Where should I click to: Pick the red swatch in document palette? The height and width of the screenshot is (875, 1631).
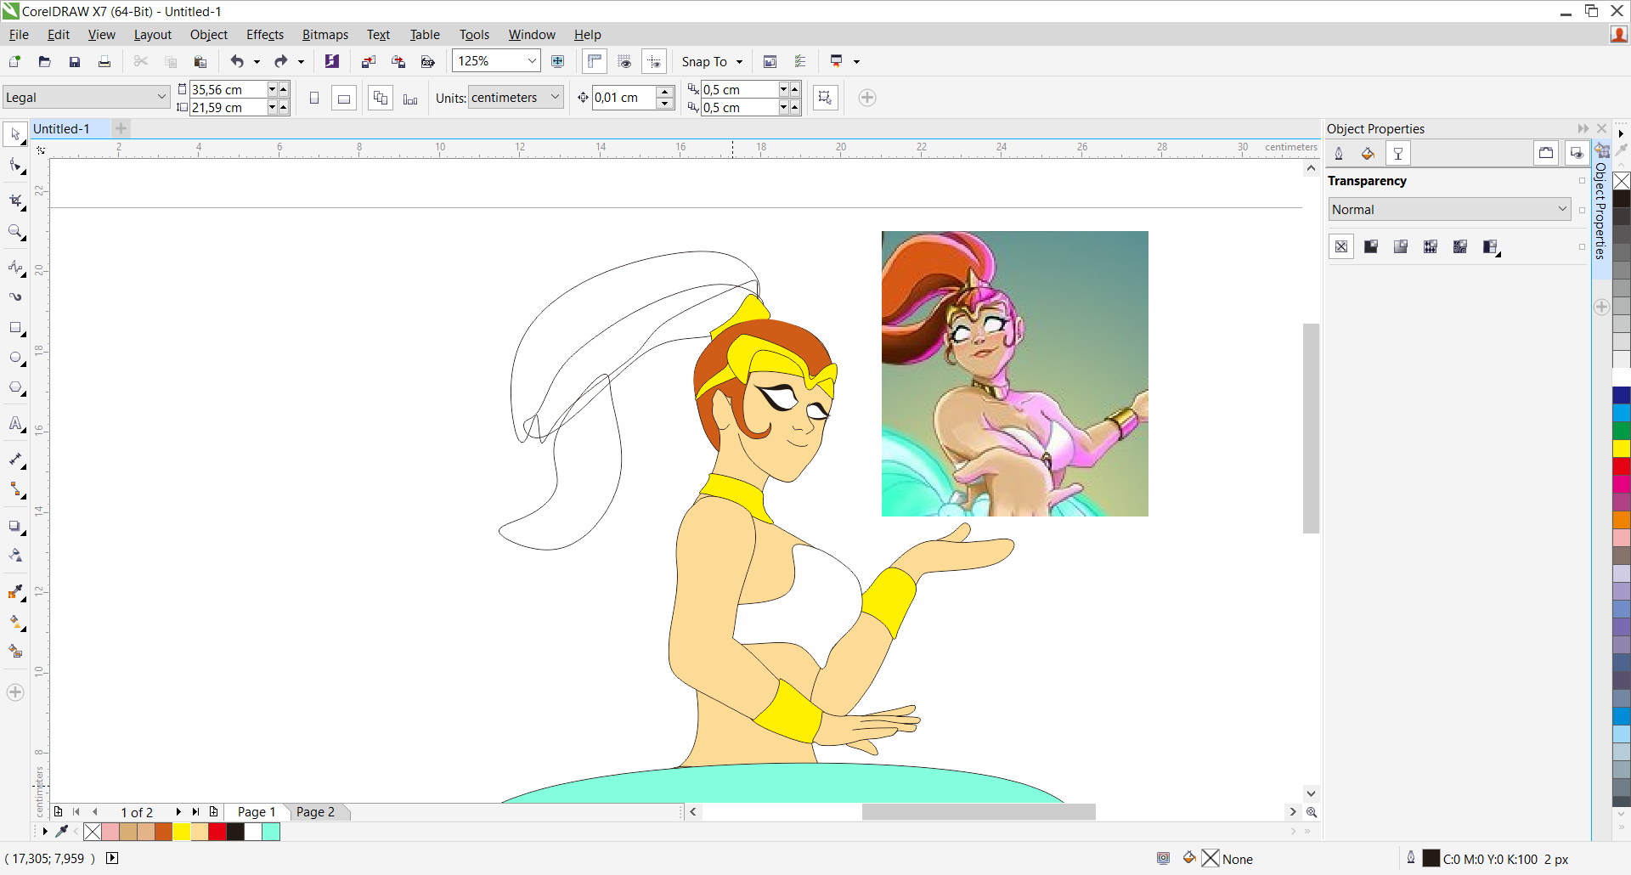217,832
